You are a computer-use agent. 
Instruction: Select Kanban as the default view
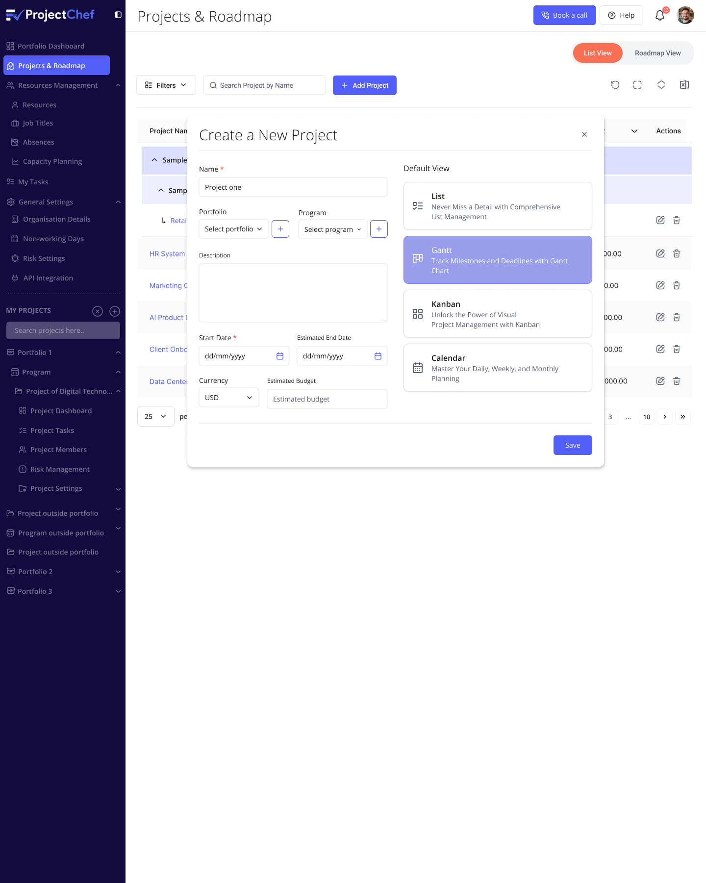tap(497, 314)
